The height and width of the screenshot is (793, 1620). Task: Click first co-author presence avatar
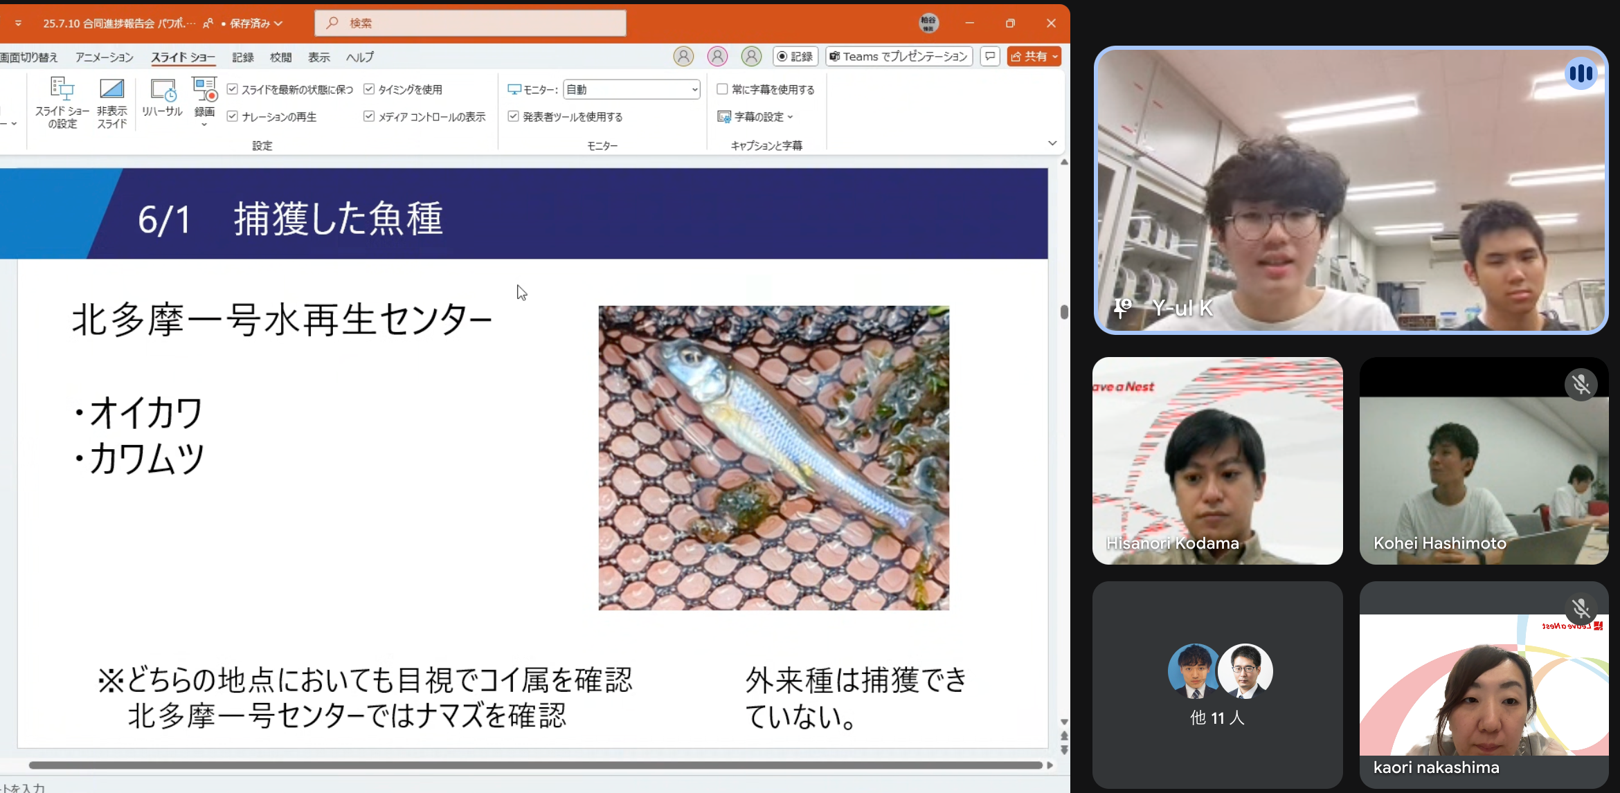tap(683, 57)
